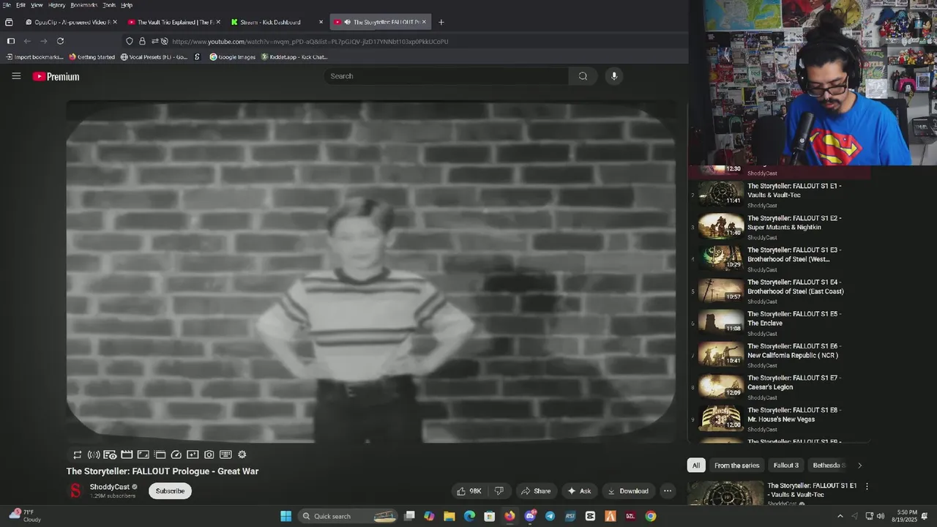The width and height of the screenshot is (937, 527).
Task: Open the Getting Started bookmark
Action: [x=92, y=57]
